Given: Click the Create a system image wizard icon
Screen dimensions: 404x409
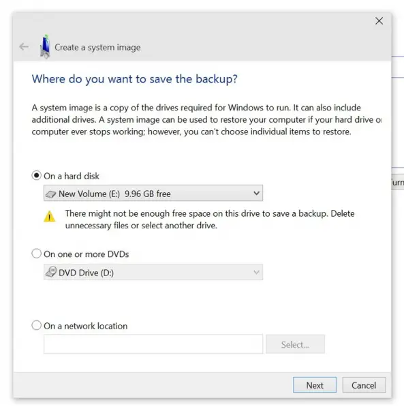Looking at the screenshot, I should pyautogui.click(x=45, y=46).
